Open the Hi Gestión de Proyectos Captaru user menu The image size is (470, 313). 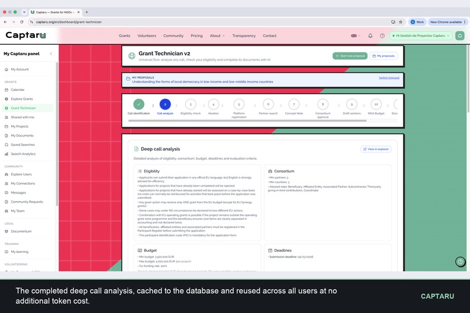pos(420,36)
